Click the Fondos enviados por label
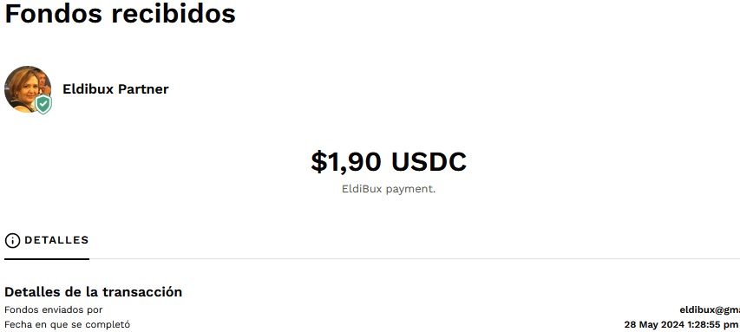 click(53, 309)
